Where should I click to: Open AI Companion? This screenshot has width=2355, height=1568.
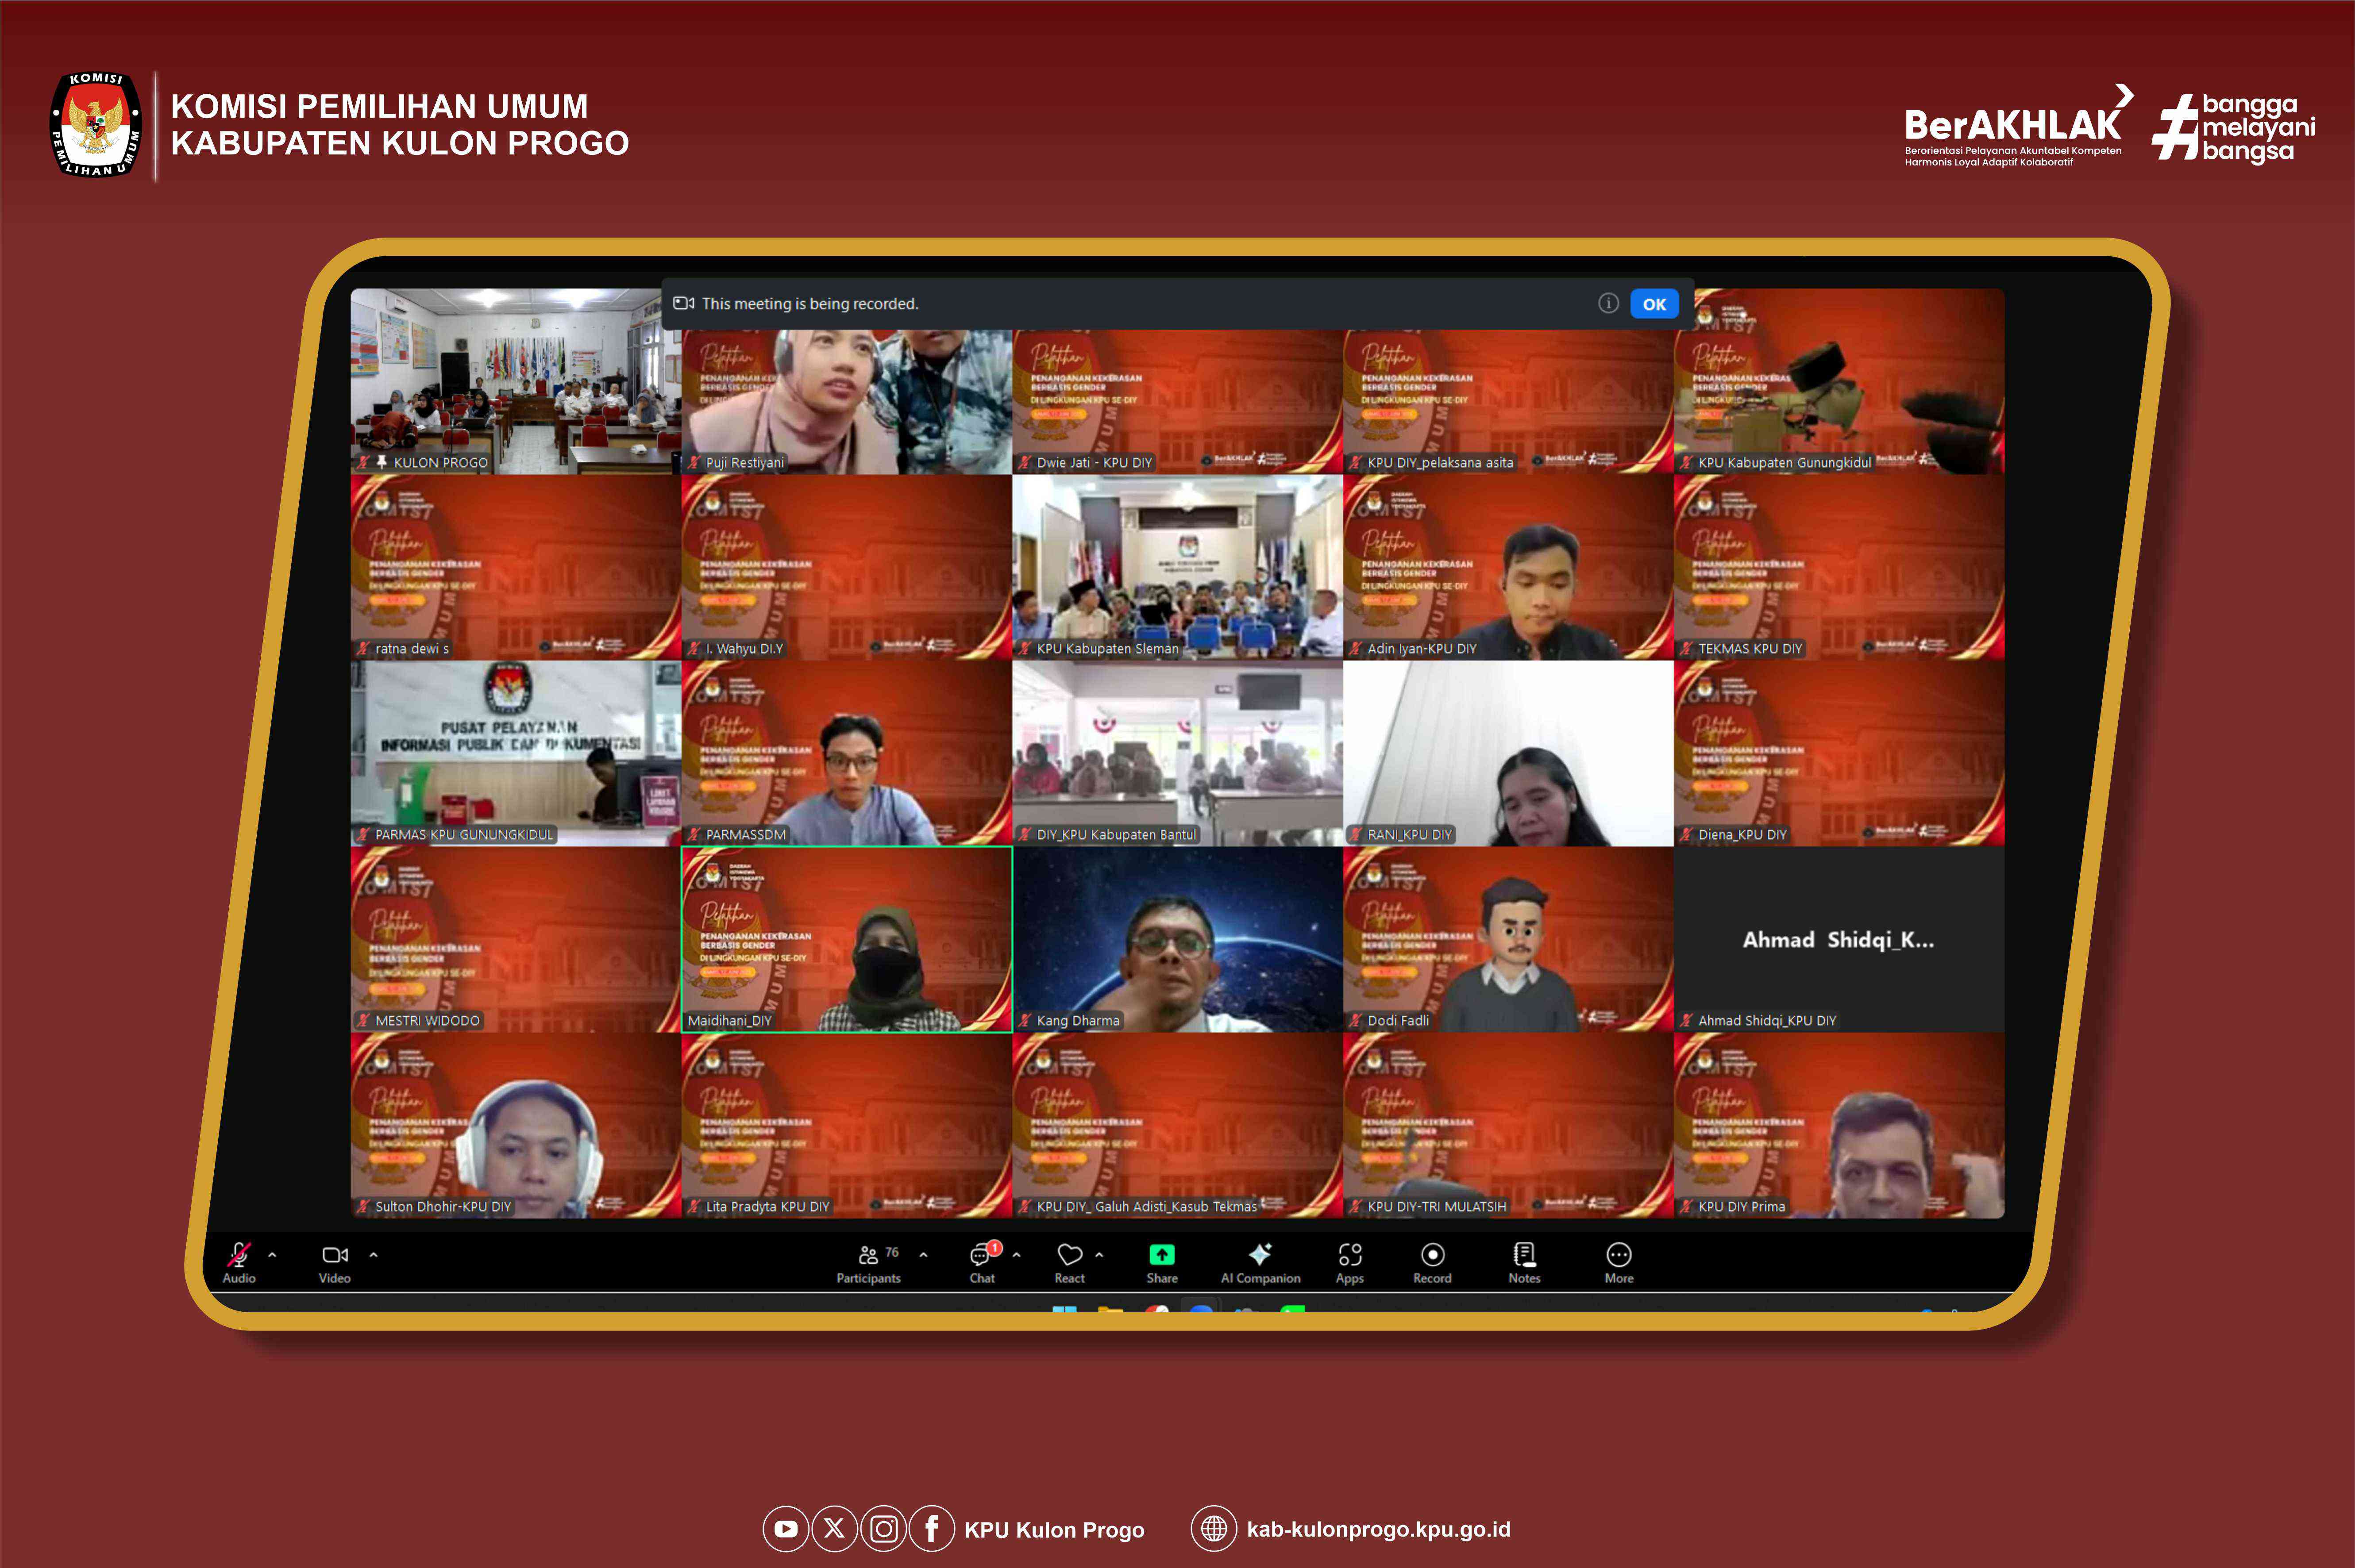point(1260,1255)
